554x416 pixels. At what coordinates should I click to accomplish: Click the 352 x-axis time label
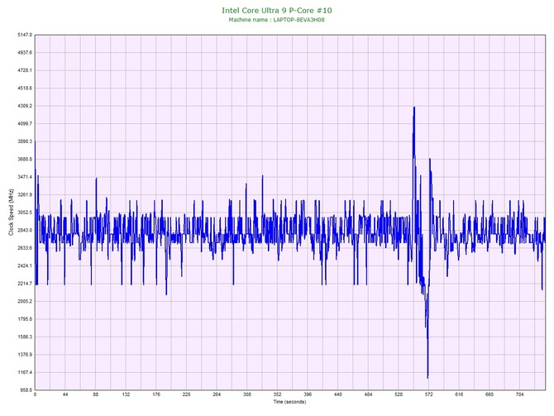click(x=278, y=394)
